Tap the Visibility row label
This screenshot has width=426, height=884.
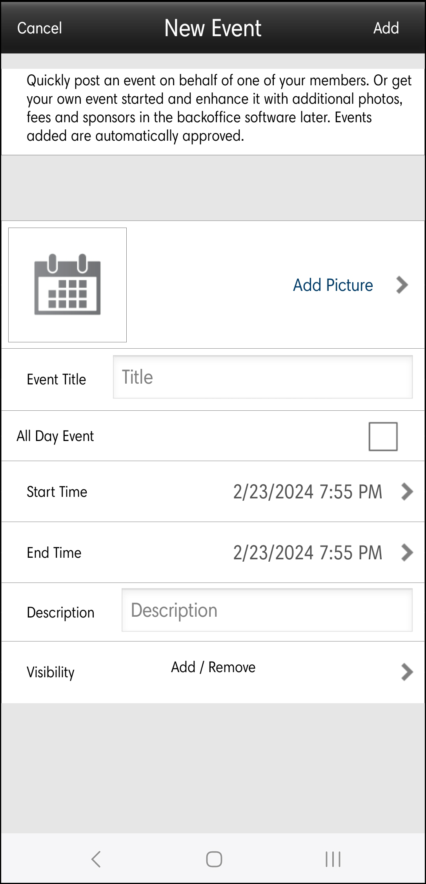pyautogui.click(x=51, y=672)
